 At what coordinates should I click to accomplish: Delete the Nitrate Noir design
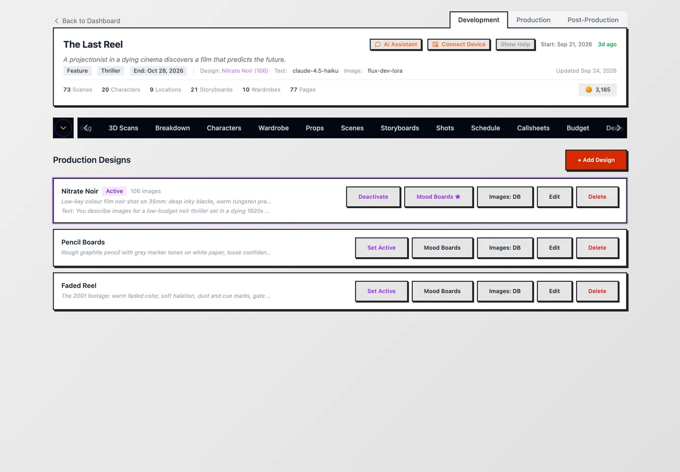coord(597,197)
